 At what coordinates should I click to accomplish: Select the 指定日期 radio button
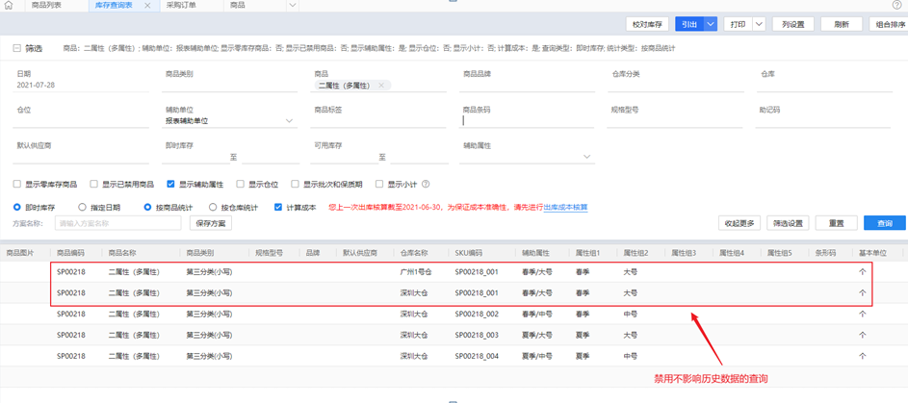tap(82, 207)
